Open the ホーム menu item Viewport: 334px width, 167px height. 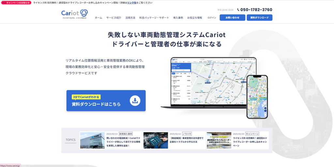[x=99, y=18]
